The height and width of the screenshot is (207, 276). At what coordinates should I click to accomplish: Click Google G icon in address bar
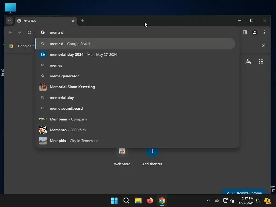pos(43,32)
